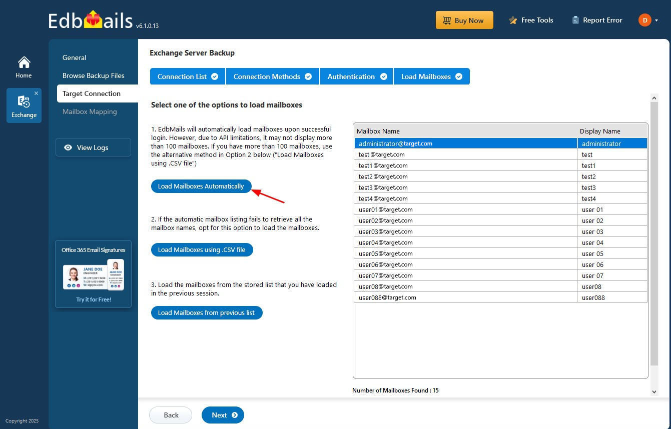Sort by Mailbox Name column header

(465, 131)
